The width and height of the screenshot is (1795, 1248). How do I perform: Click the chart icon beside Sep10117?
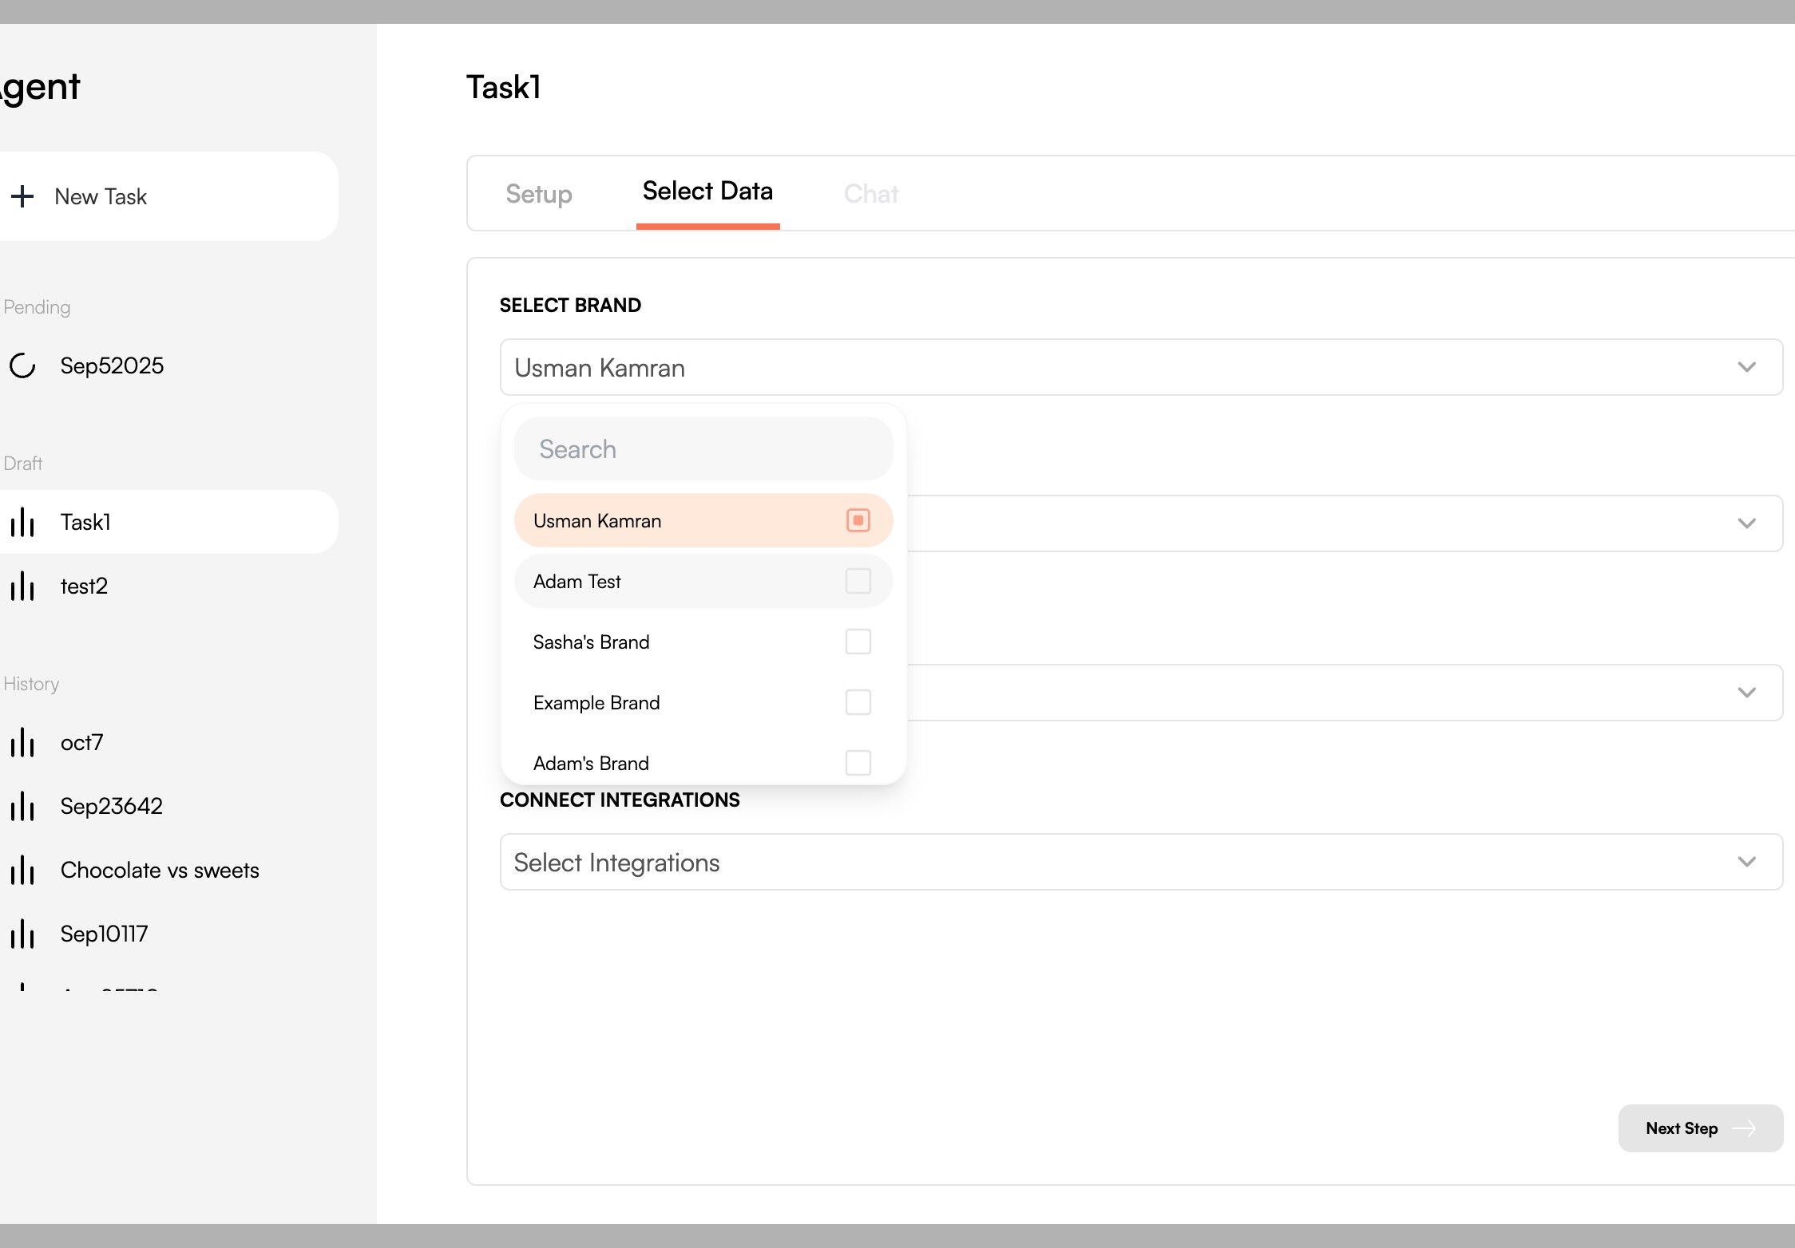point(22,934)
